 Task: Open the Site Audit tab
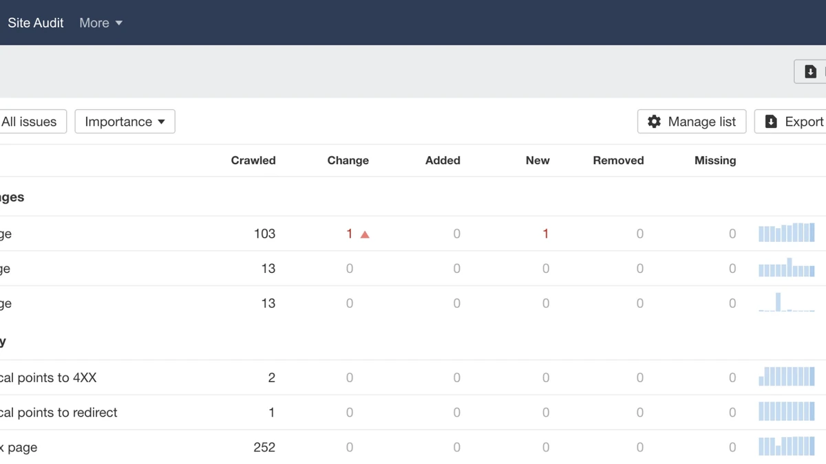click(x=35, y=23)
